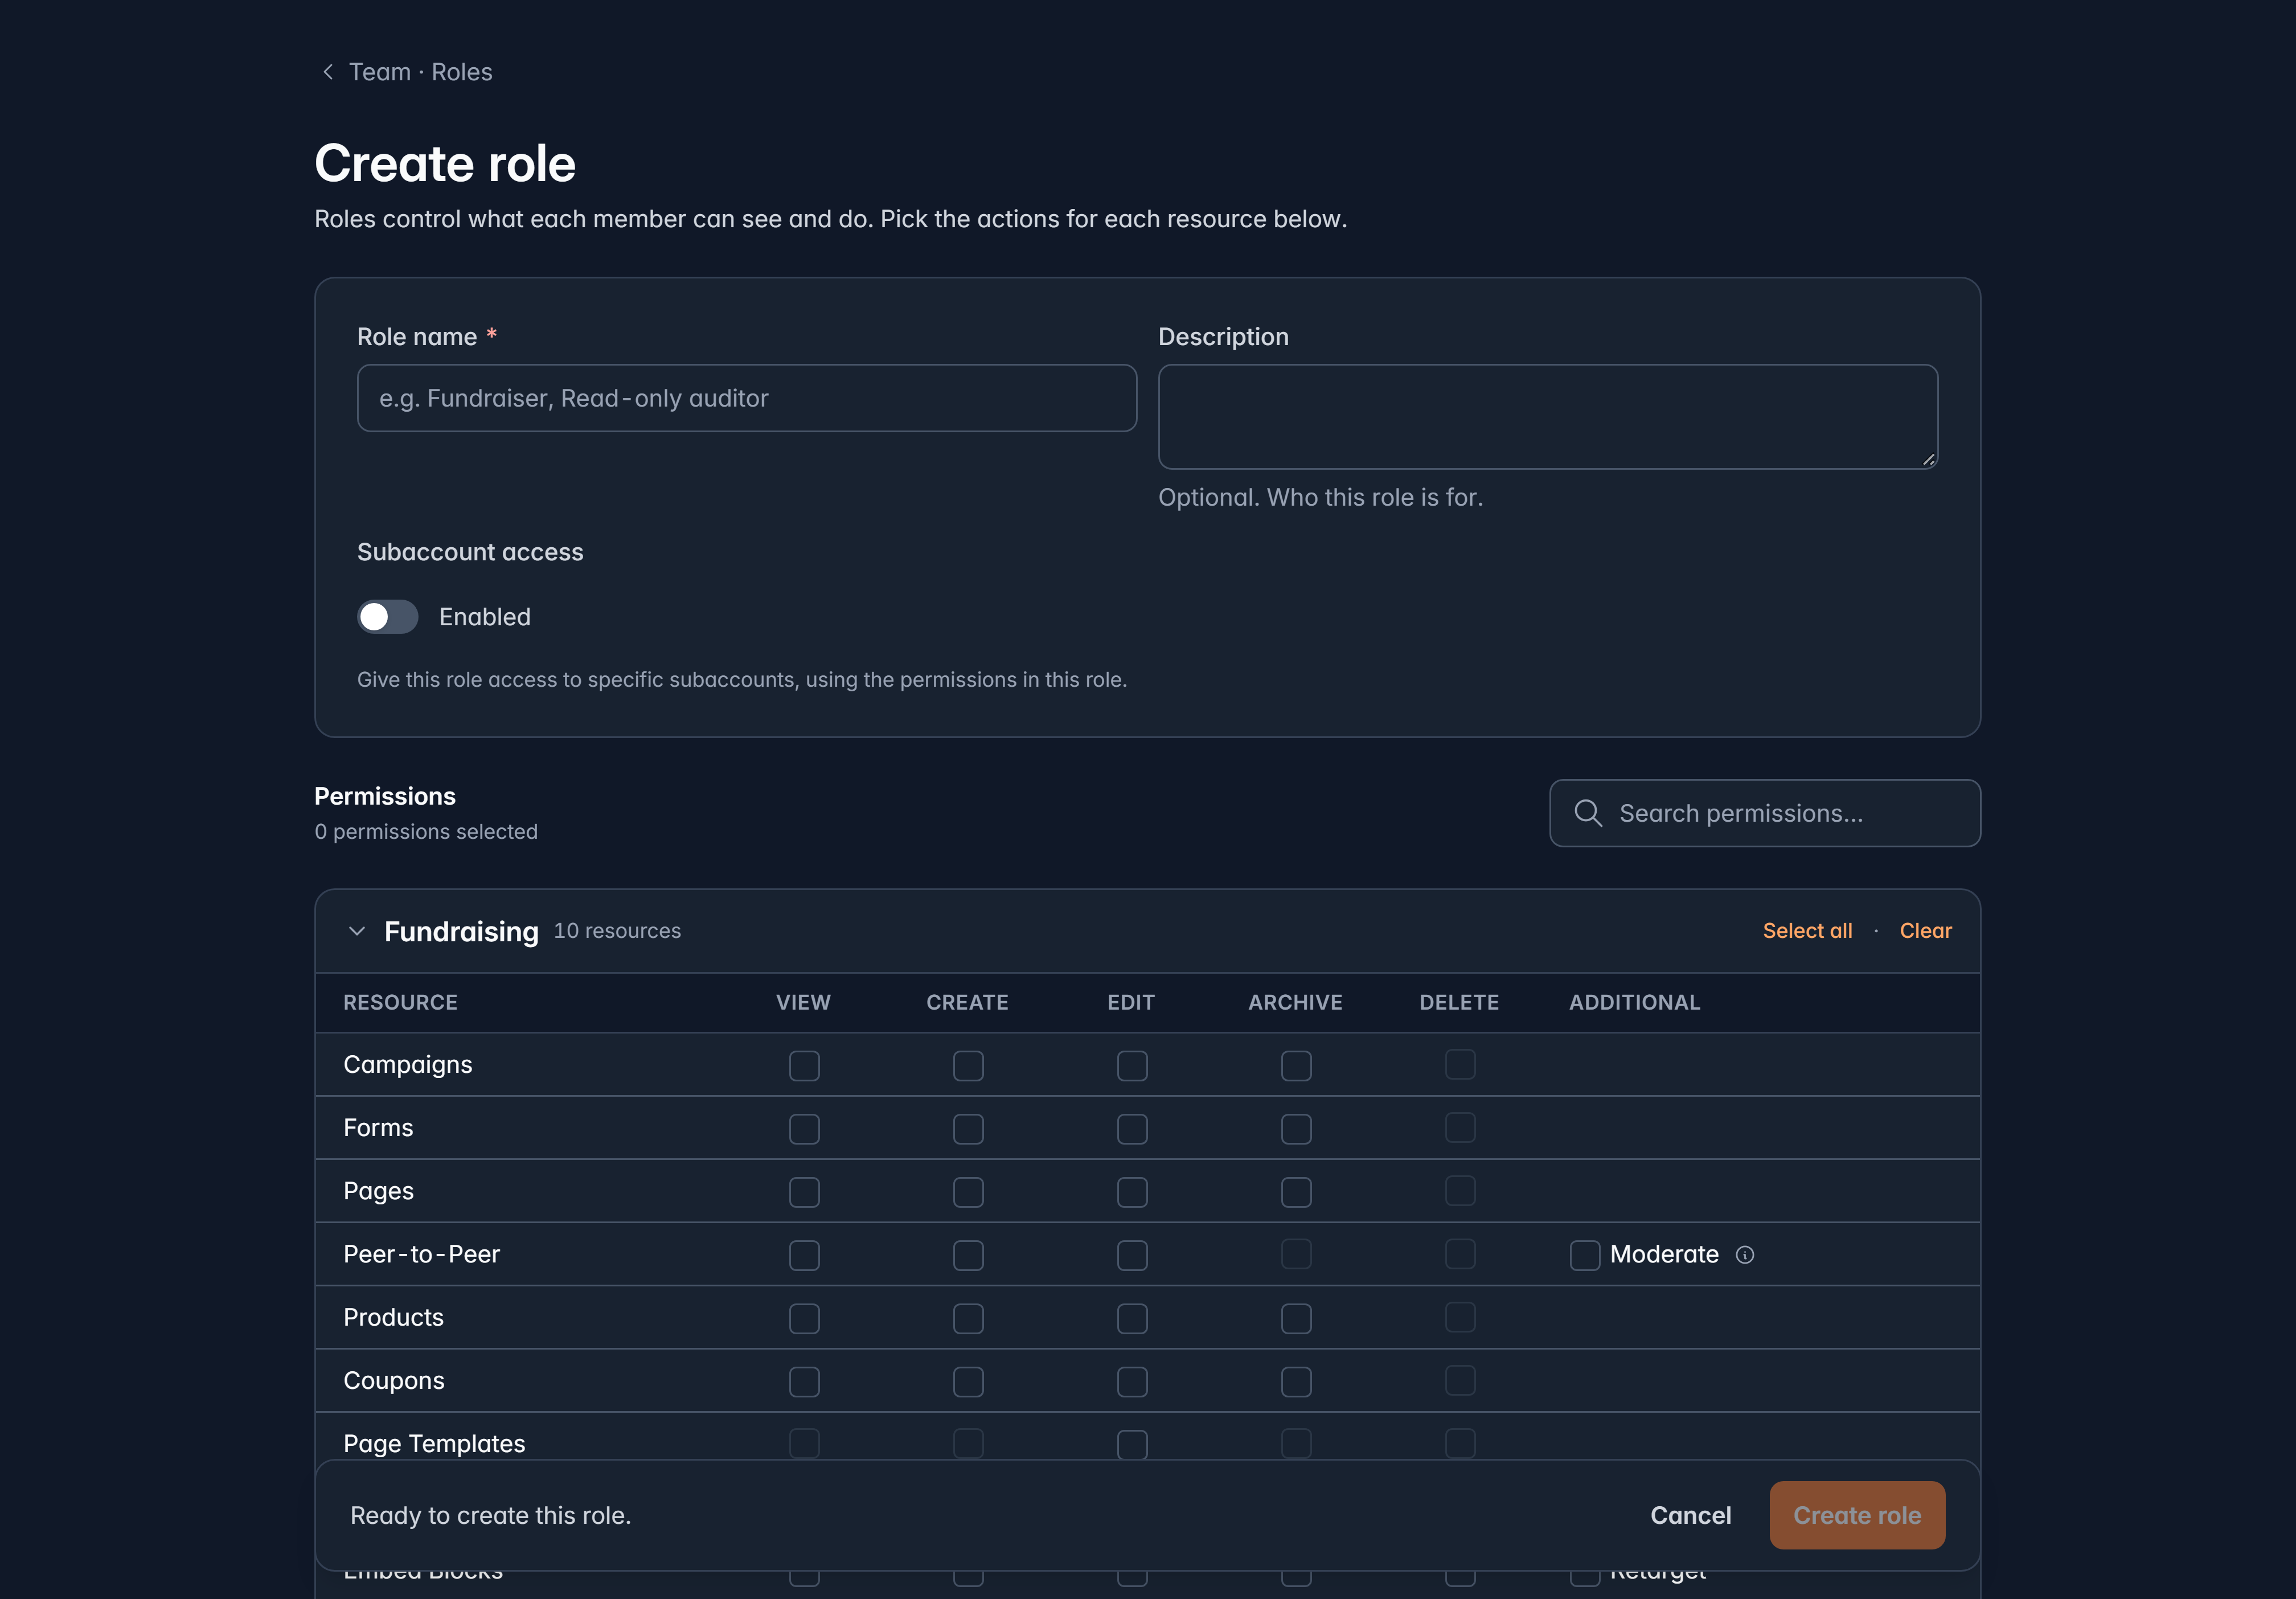Image resolution: width=2296 pixels, height=1599 pixels.
Task: Focus the Description text area
Action: tap(1548, 417)
